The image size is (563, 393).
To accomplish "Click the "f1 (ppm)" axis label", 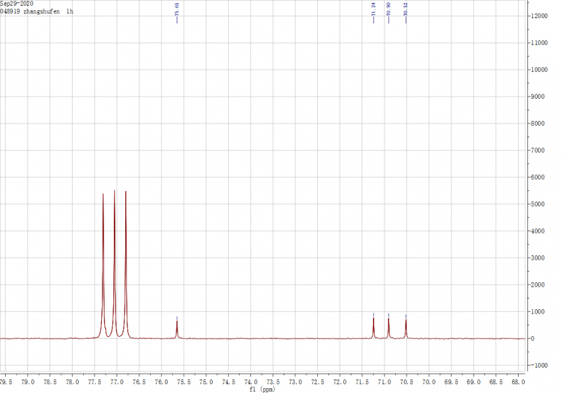I will (x=261, y=389).
